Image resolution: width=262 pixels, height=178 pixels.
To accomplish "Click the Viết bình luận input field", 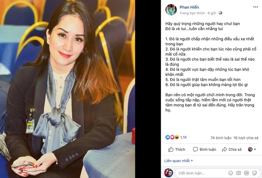I will coord(202,173).
